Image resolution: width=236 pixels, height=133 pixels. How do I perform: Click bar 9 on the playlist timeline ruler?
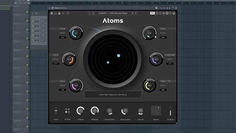(x=91, y=3)
